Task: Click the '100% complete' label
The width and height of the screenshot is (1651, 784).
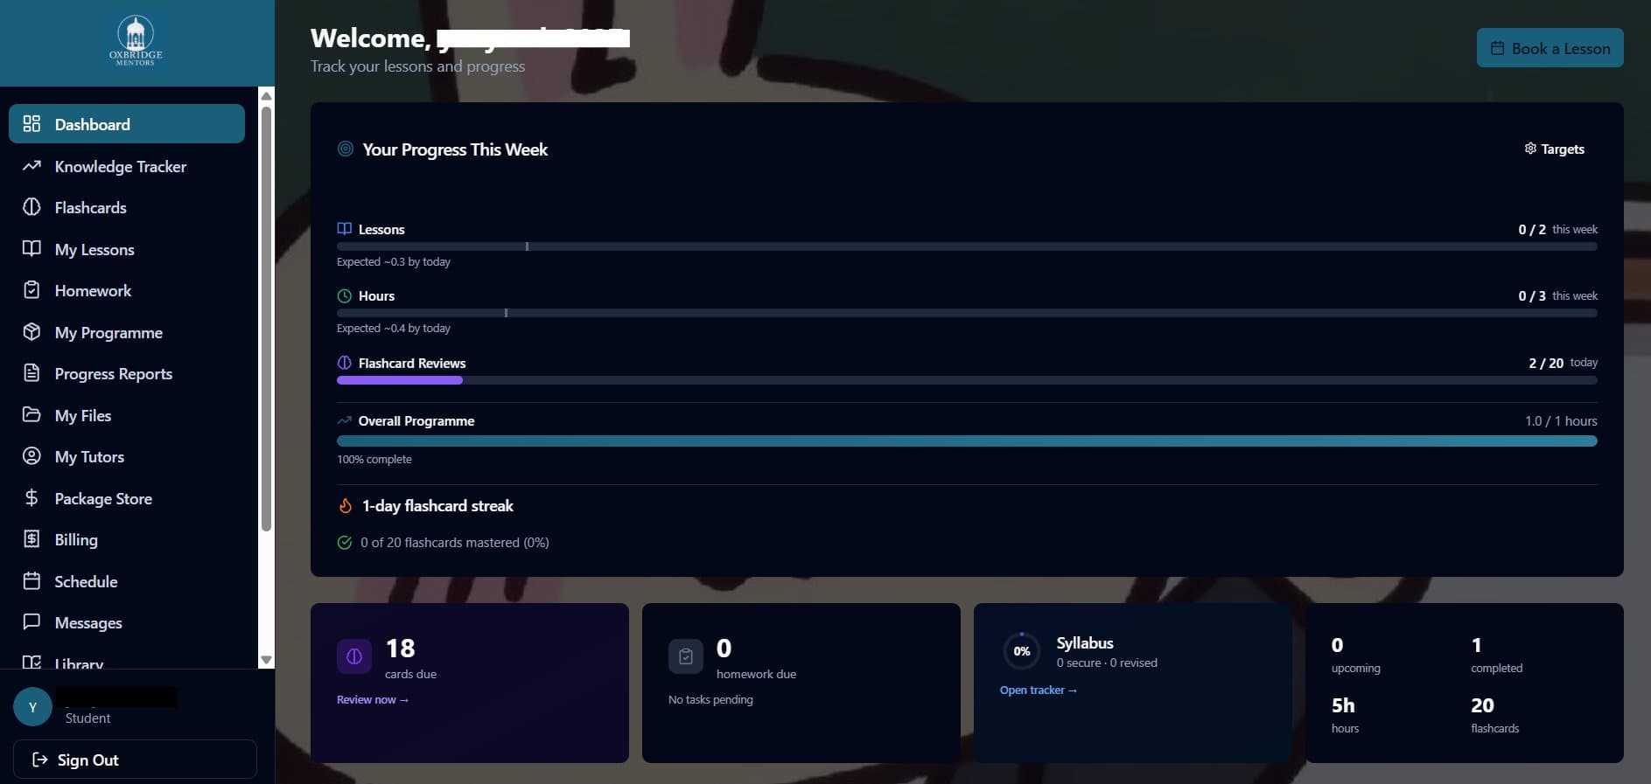Action: (374, 459)
